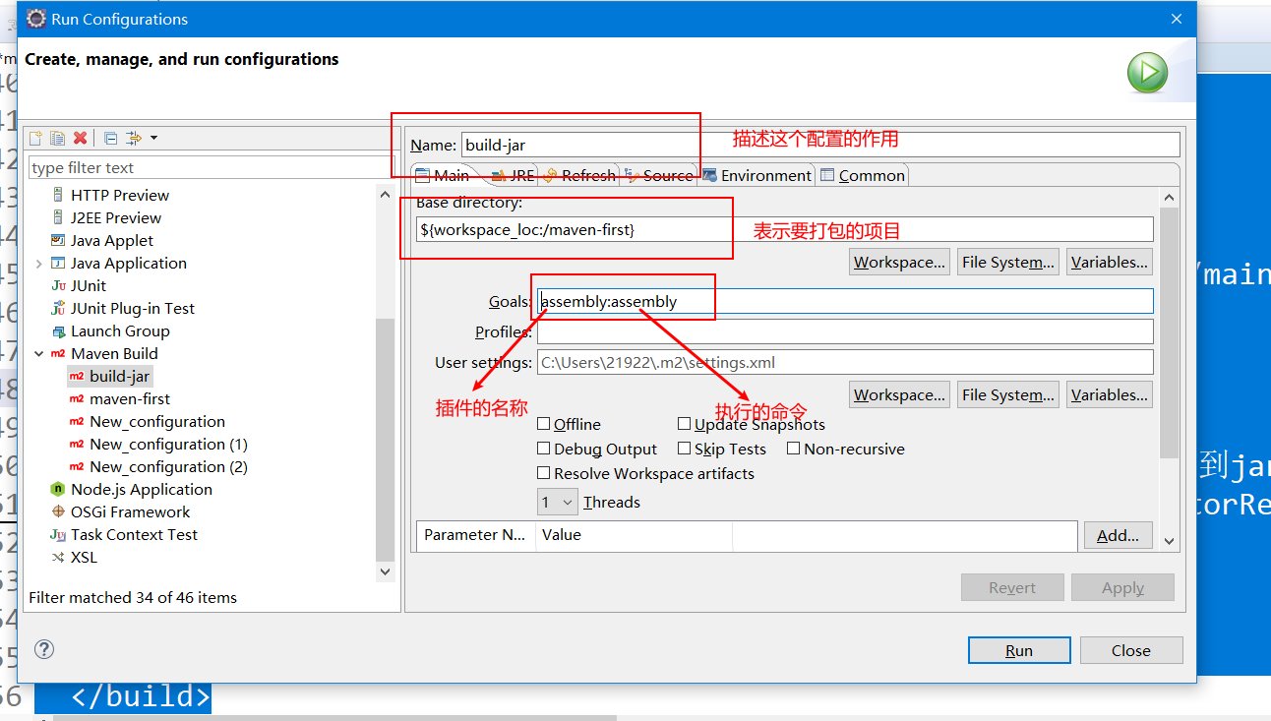Open the filter dropdown arrow in toolbar
This screenshot has width=1271, height=721.
(x=153, y=138)
